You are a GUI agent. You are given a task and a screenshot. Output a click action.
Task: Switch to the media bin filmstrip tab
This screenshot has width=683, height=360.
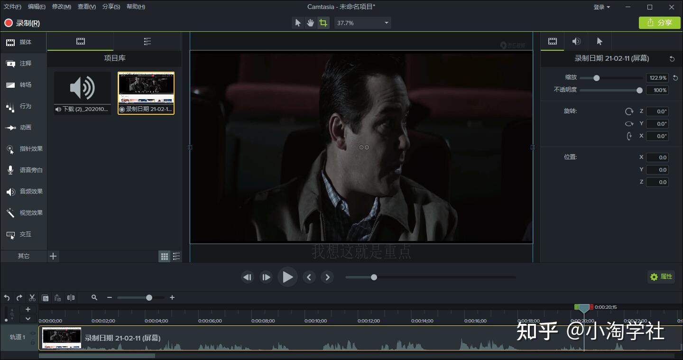tap(81, 42)
